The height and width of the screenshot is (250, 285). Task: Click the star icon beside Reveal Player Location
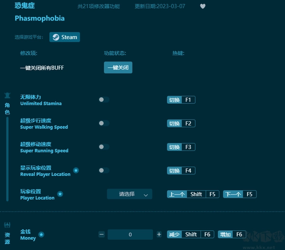point(76,170)
